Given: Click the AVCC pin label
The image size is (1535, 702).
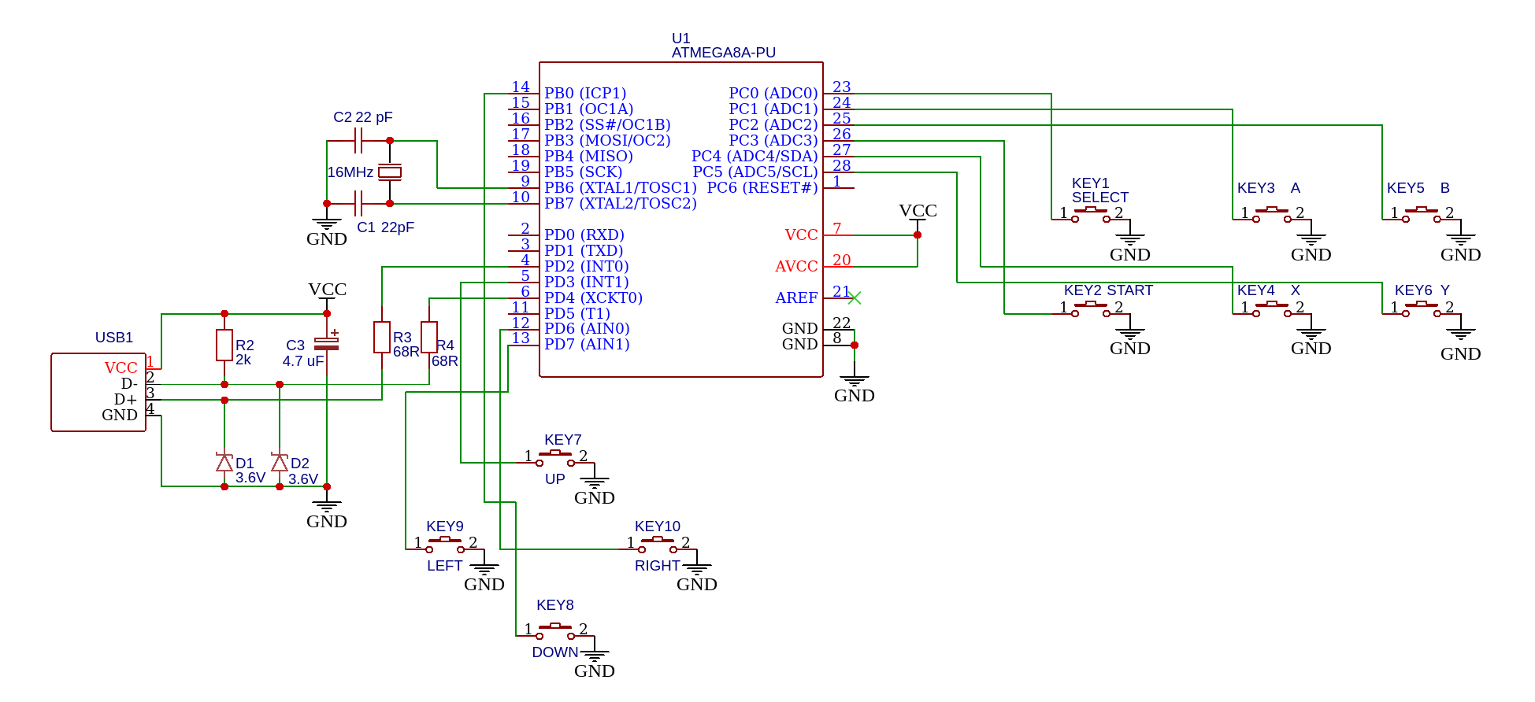Looking at the screenshot, I should tap(796, 267).
